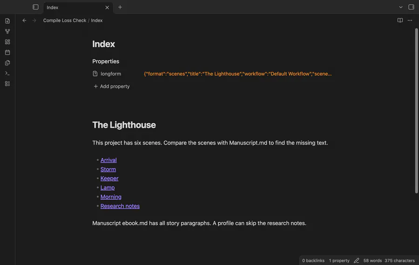
Task: Click 1 property in status bar
Action: click(339, 260)
